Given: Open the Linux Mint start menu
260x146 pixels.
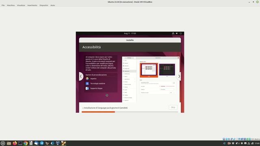Looking at the screenshot, I should pos(3,143).
